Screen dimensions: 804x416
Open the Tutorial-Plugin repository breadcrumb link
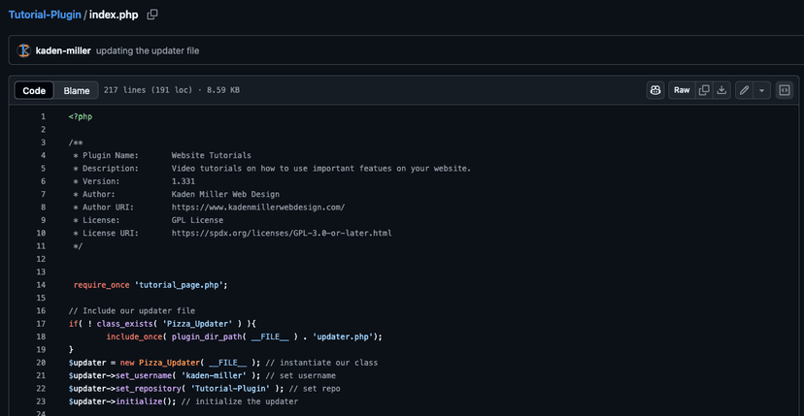click(45, 15)
